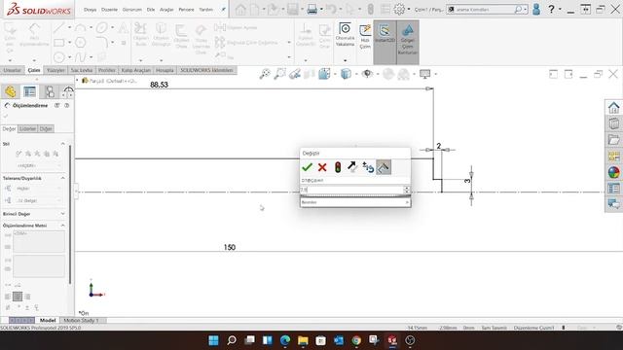Image resolution: width=623 pixels, height=350 pixels.
Task: Click the FeatureManager design tree tab icon
Action: [x=11, y=91]
